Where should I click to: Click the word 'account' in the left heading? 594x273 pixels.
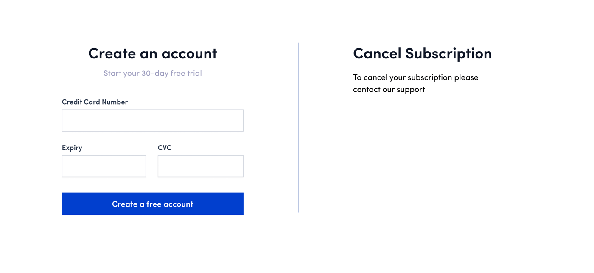[189, 54]
